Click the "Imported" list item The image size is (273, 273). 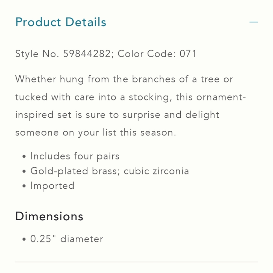(x=52, y=186)
